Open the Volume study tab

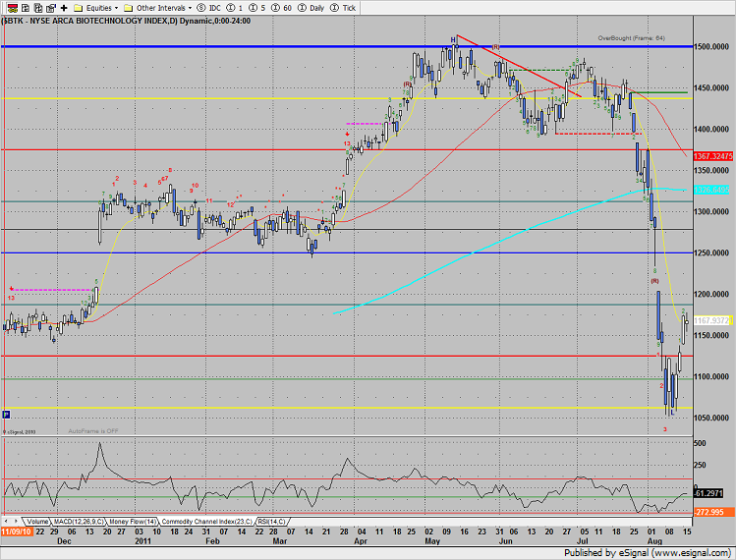pyautogui.click(x=37, y=522)
